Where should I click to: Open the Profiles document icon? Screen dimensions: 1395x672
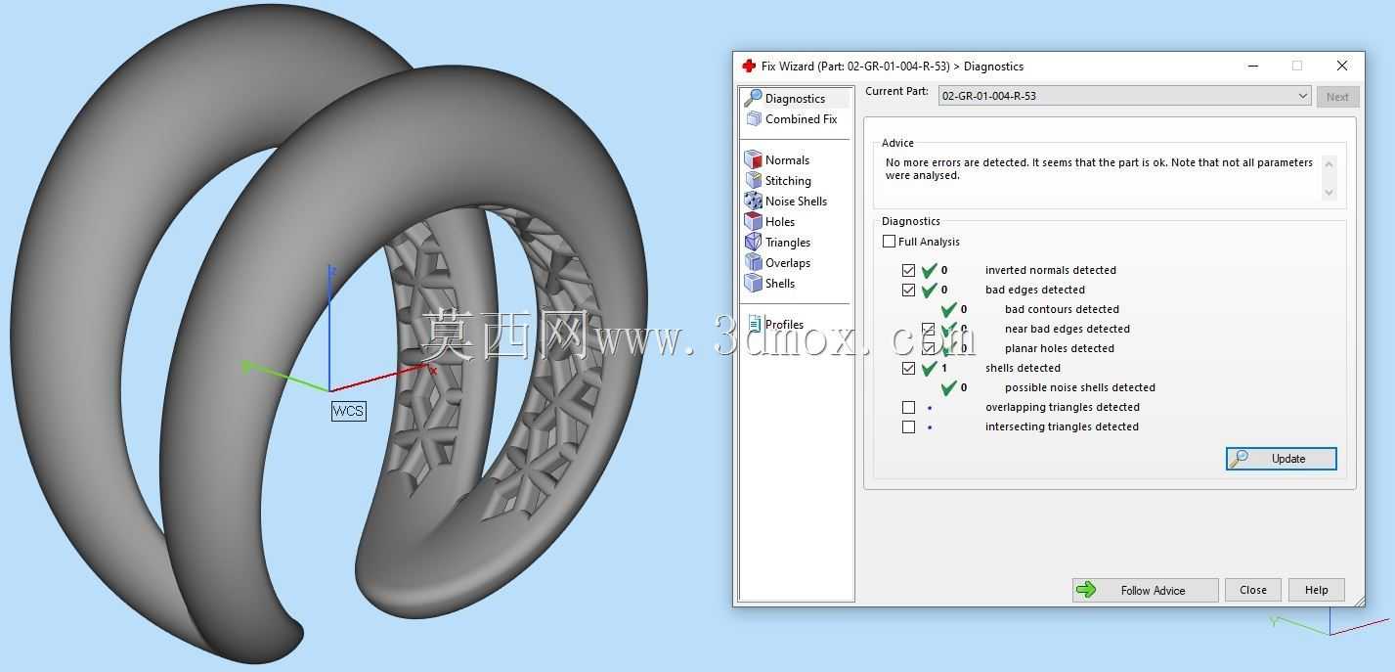[754, 324]
